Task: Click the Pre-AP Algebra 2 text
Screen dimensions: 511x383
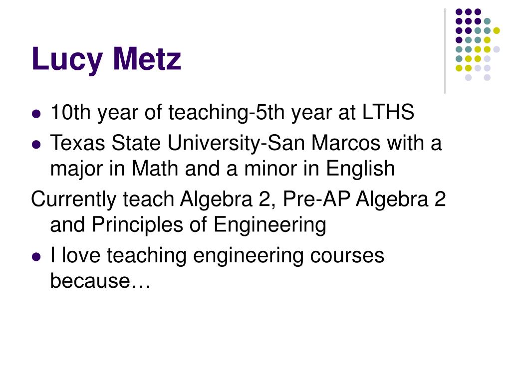Action: [x=364, y=198]
